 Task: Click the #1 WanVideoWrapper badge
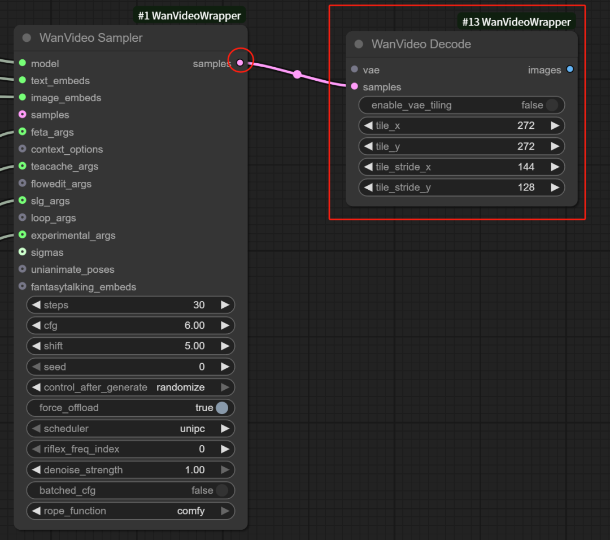point(190,16)
